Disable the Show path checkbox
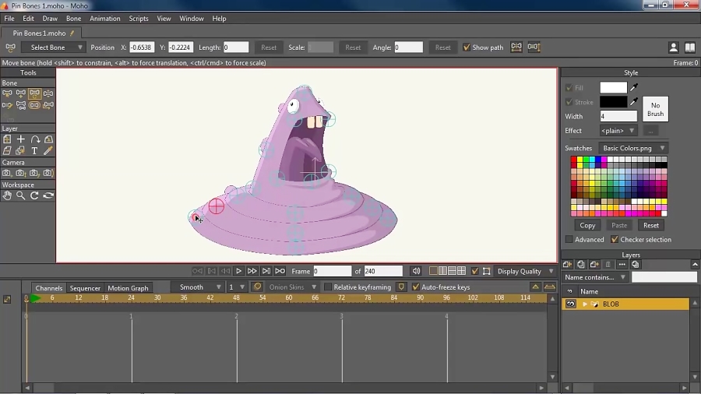The width and height of the screenshot is (701, 394). [x=467, y=47]
